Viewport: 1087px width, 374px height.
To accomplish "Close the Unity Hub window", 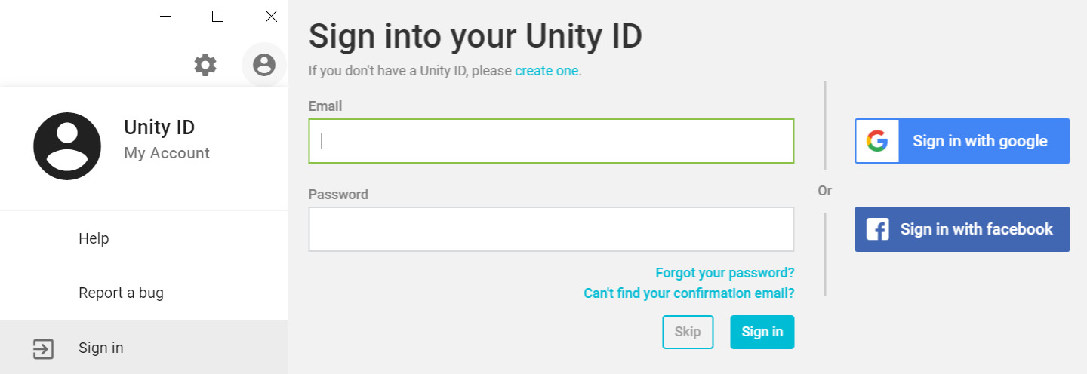I will point(271,17).
